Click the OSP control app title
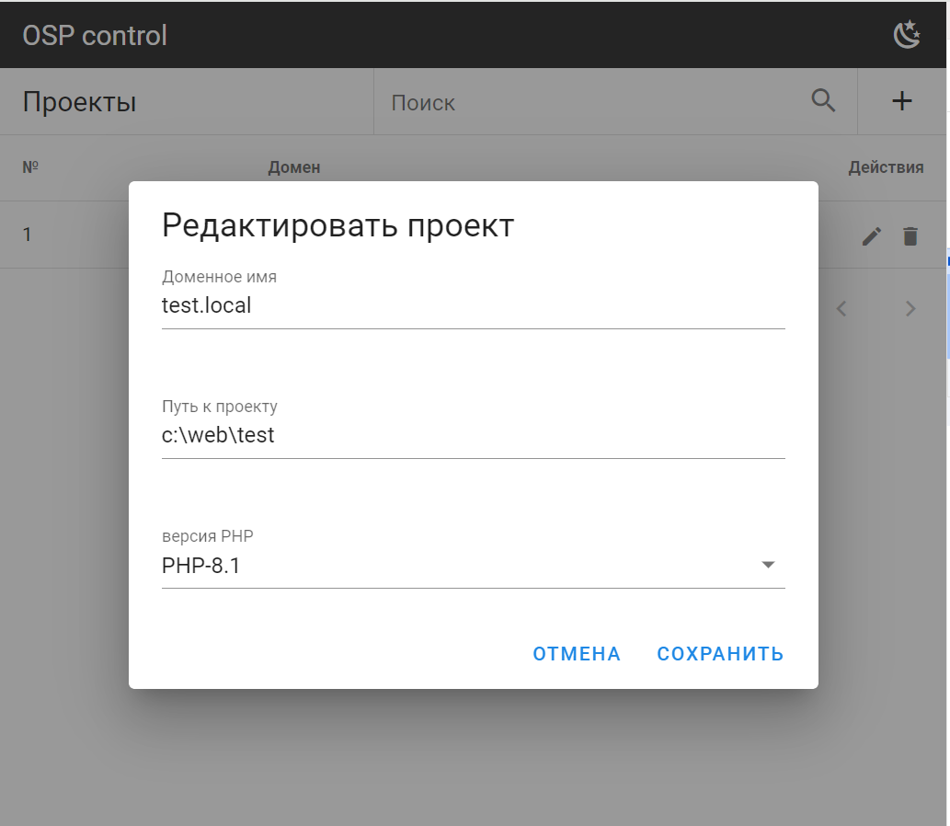Image resolution: width=950 pixels, height=826 pixels. point(95,35)
